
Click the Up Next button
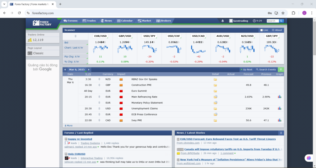[247, 70]
